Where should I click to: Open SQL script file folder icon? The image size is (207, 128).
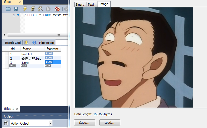click(8, 9)
